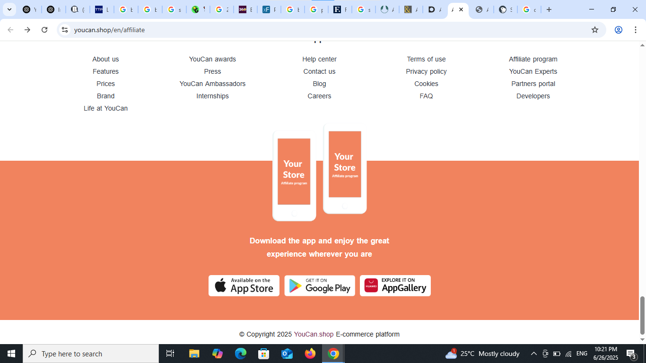The height and width of the screenshot is (363, 646).
Task: Switch to the TTP browser tab
Action: coord(101,9)
